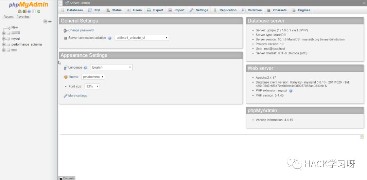Expand the last blurred database node
The width and height of the screenshot is (367, 180).
click(x=3, y=50)
